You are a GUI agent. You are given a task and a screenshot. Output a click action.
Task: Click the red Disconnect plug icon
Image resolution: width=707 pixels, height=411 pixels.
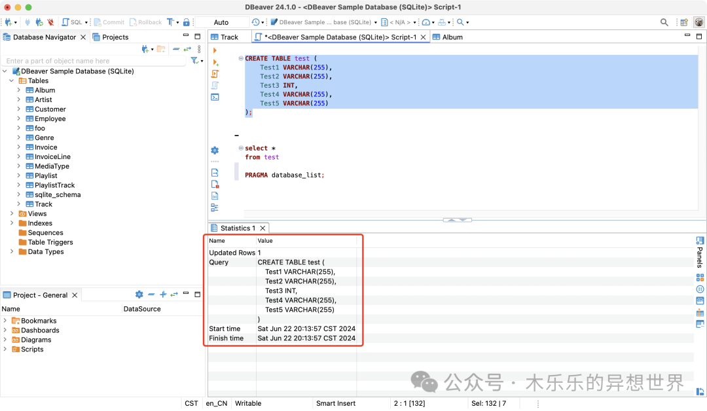(x=50, y=22)
